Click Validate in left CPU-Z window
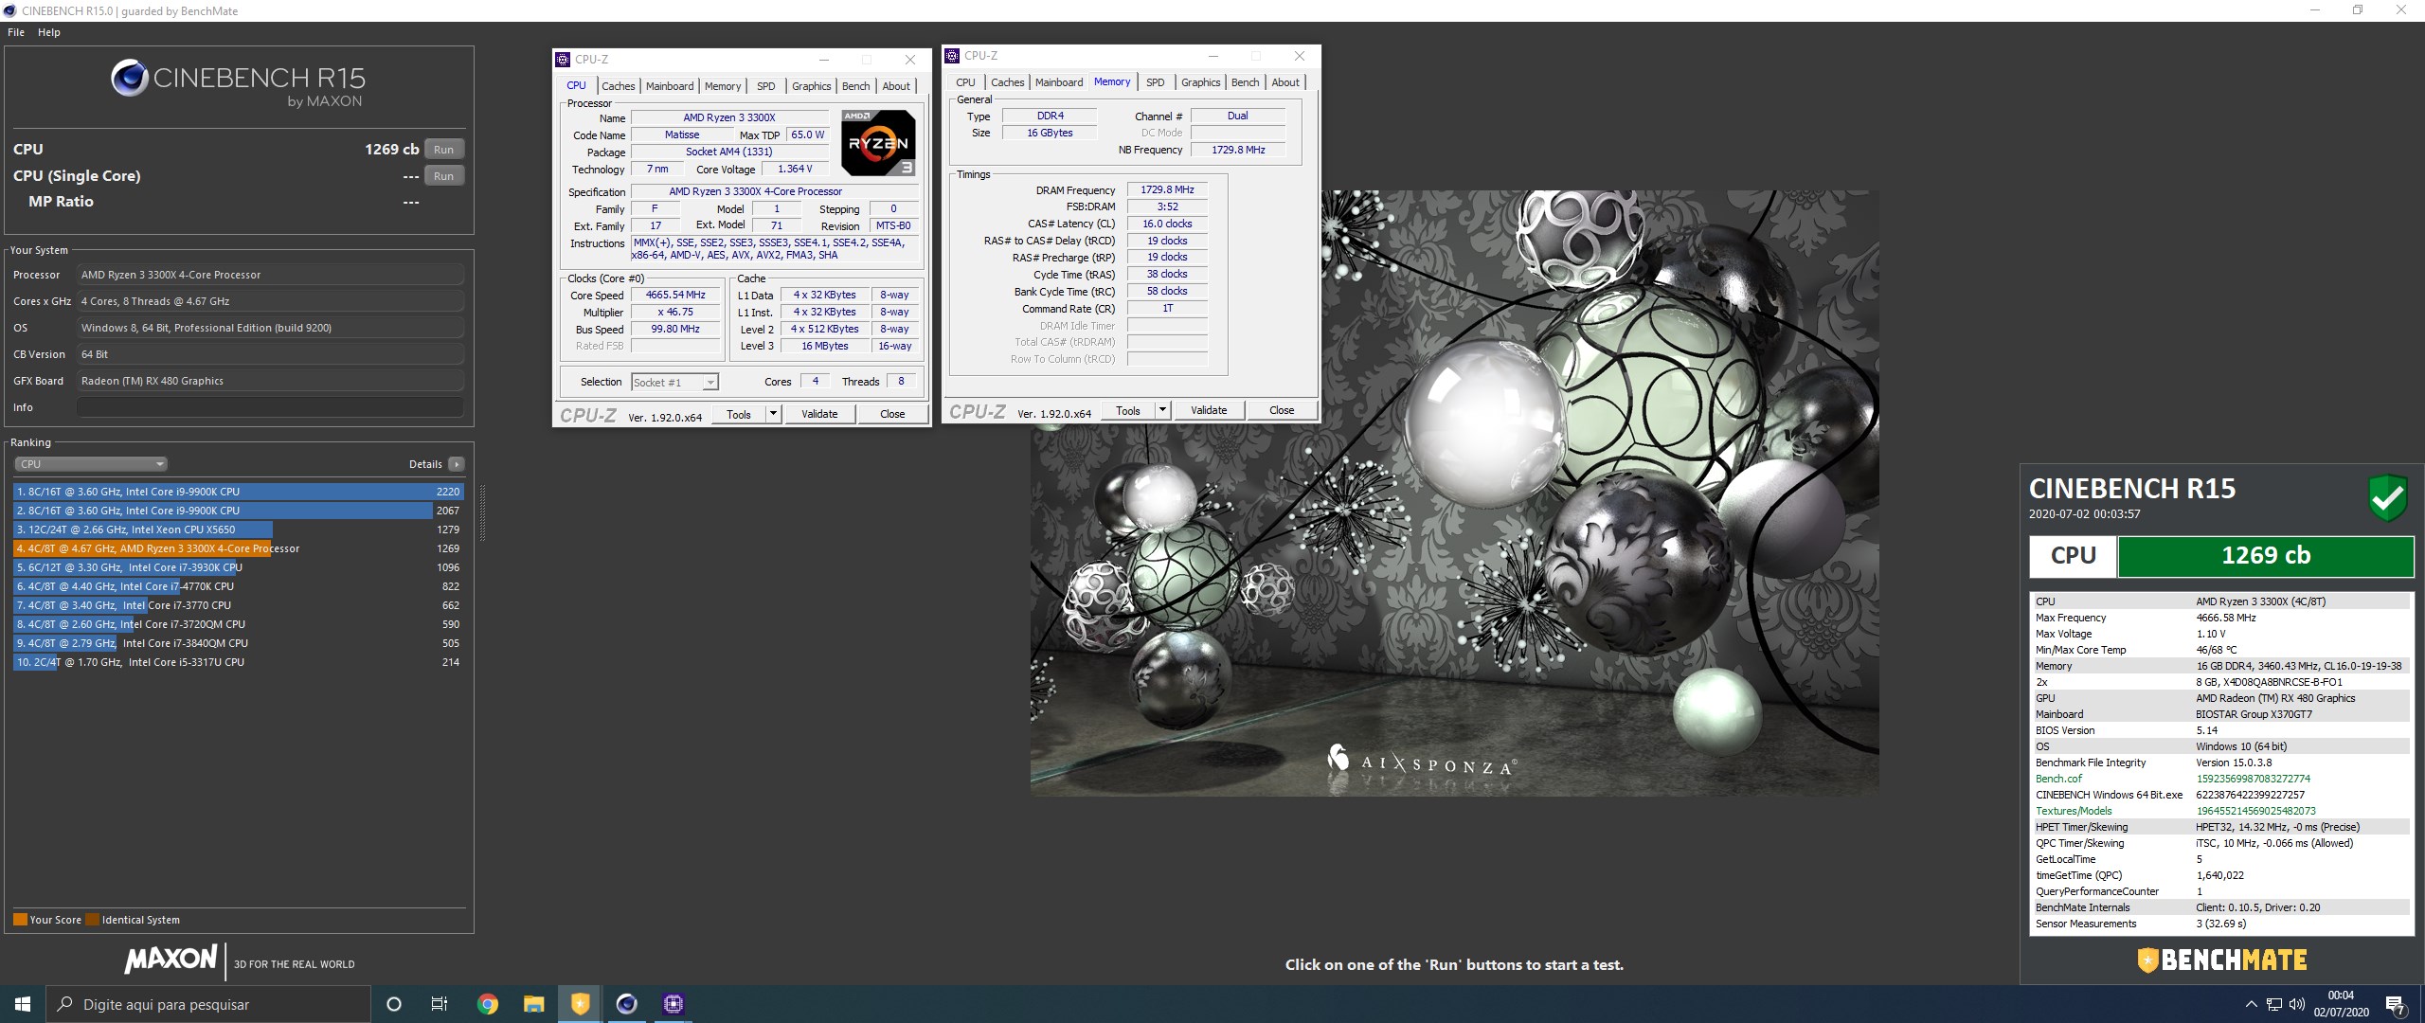2425x1023 pixels. pyautogui.click(x=819, y=414)
